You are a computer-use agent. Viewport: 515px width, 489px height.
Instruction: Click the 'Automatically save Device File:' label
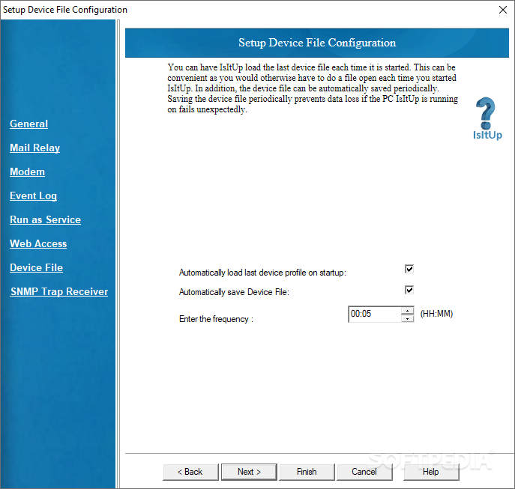234,292
